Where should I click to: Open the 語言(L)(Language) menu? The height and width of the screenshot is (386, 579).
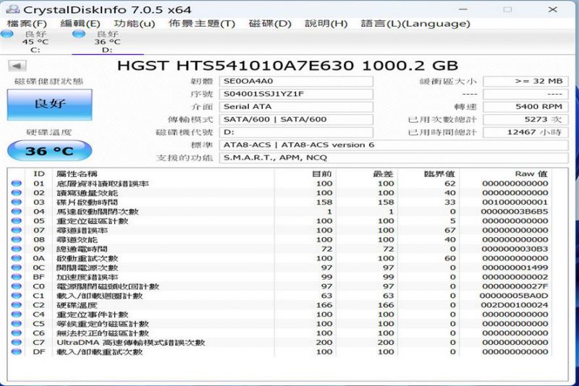click(x=415, y=24)
